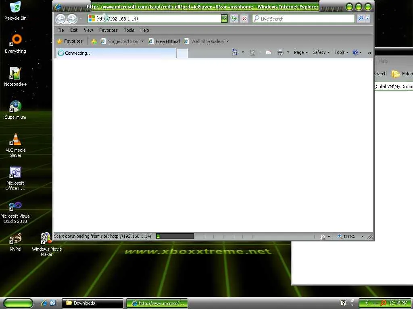Select the Connecting... tab
413x309 pixels.
[116, 53]
